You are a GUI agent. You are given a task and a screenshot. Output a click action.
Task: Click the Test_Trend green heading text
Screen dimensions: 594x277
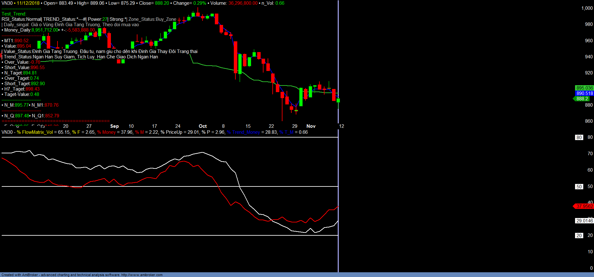point(14,14)
